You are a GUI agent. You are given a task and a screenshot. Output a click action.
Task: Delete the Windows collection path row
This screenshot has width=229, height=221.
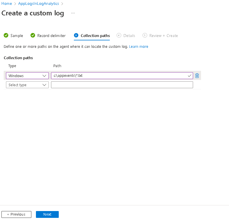click(x=197, y=76)
